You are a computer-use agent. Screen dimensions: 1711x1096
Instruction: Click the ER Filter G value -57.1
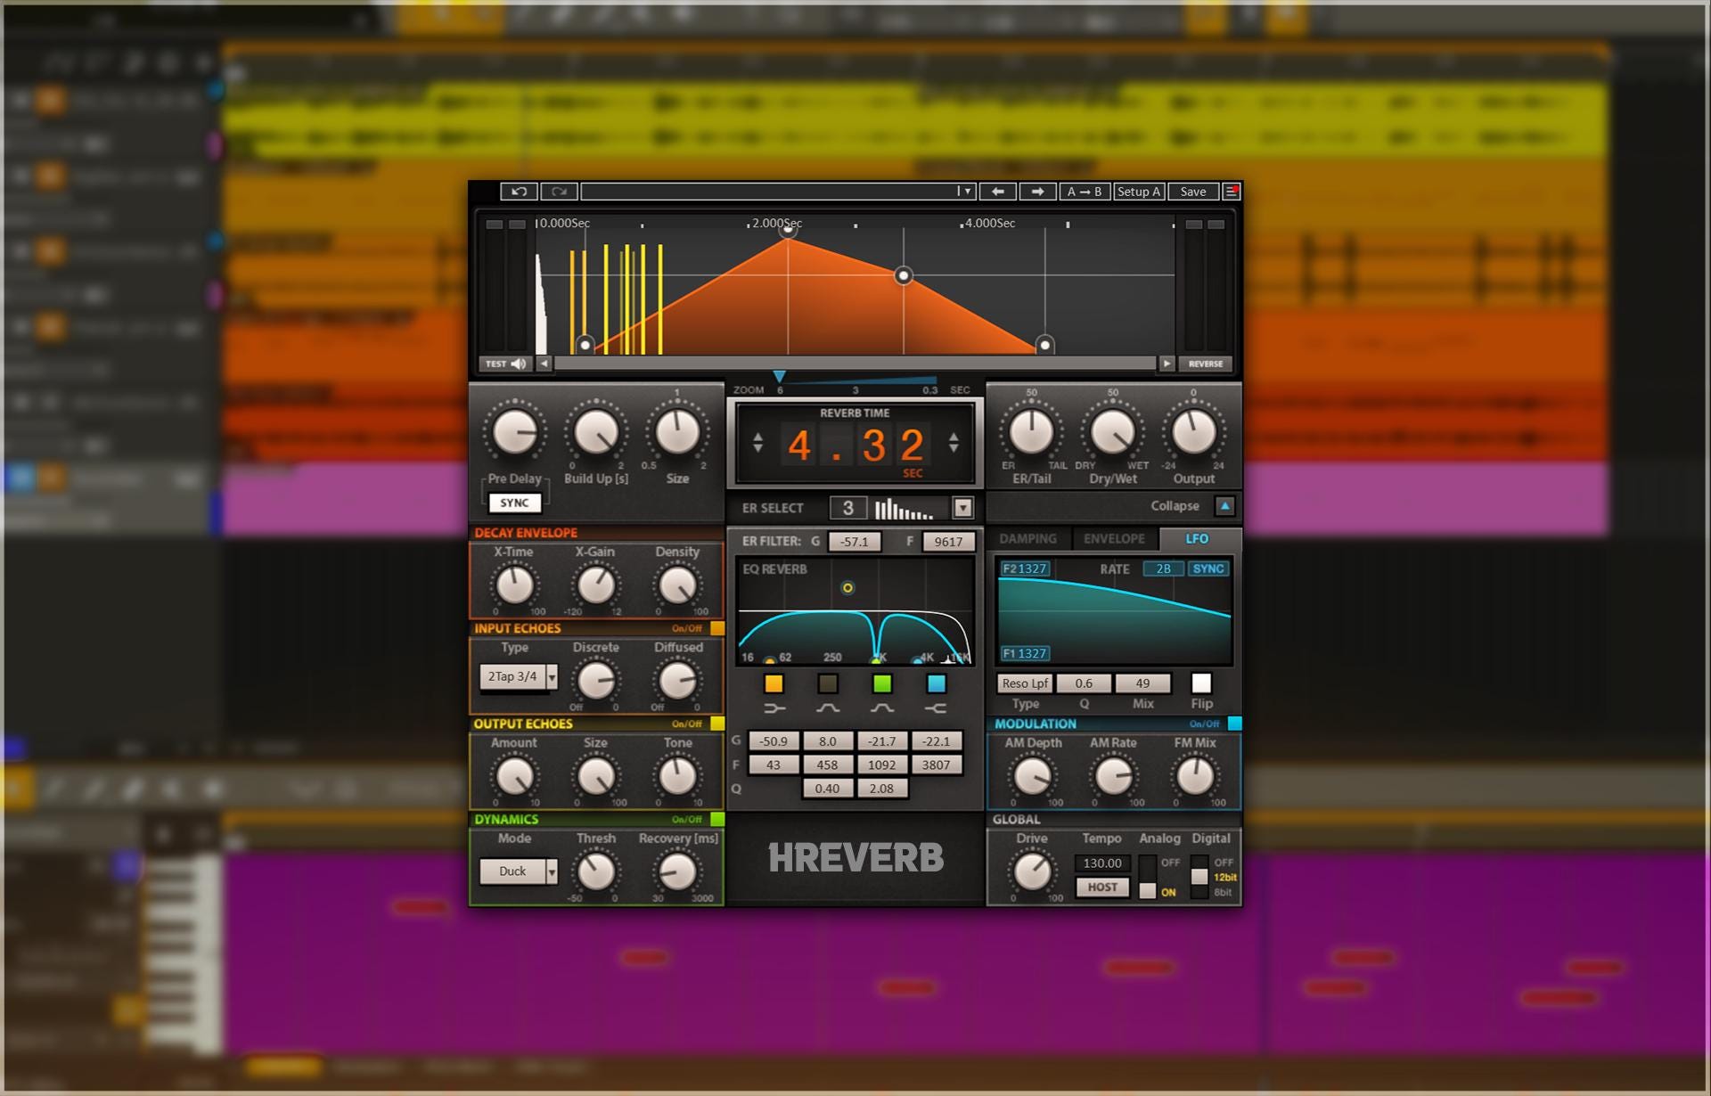click(x=854, y=542)
